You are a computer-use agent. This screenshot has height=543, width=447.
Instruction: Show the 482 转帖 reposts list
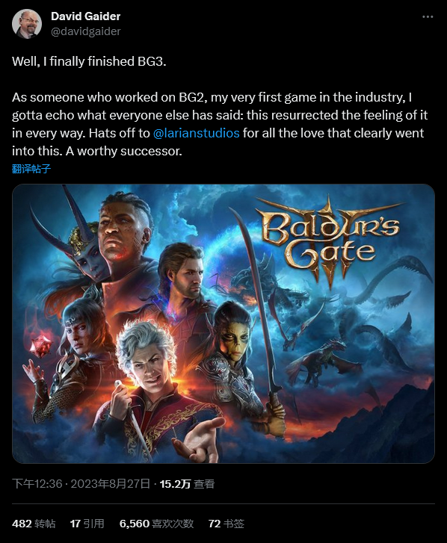point(34,524)
